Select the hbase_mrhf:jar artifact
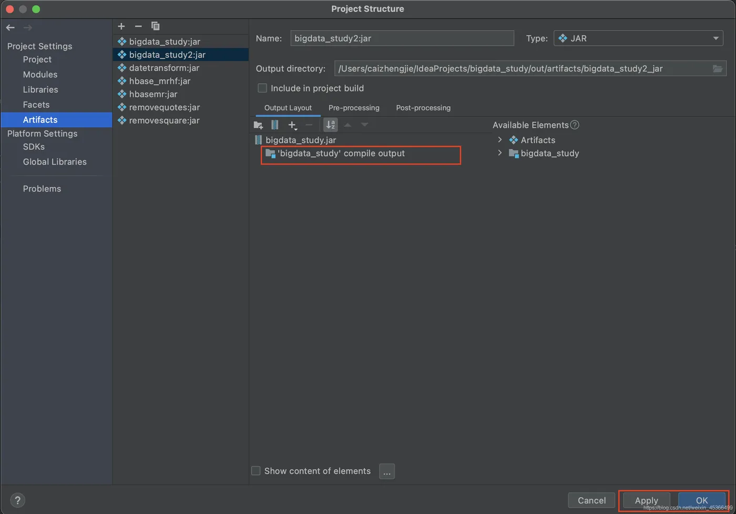 click(180, 81)
